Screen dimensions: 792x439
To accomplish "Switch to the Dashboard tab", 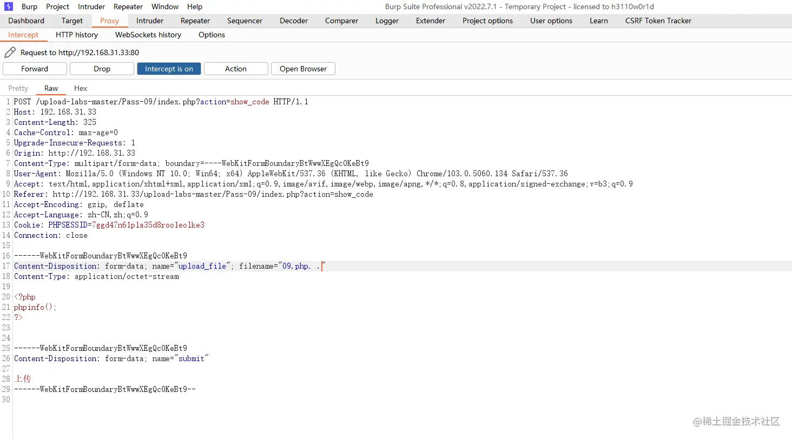I will (x=27, y=21).
